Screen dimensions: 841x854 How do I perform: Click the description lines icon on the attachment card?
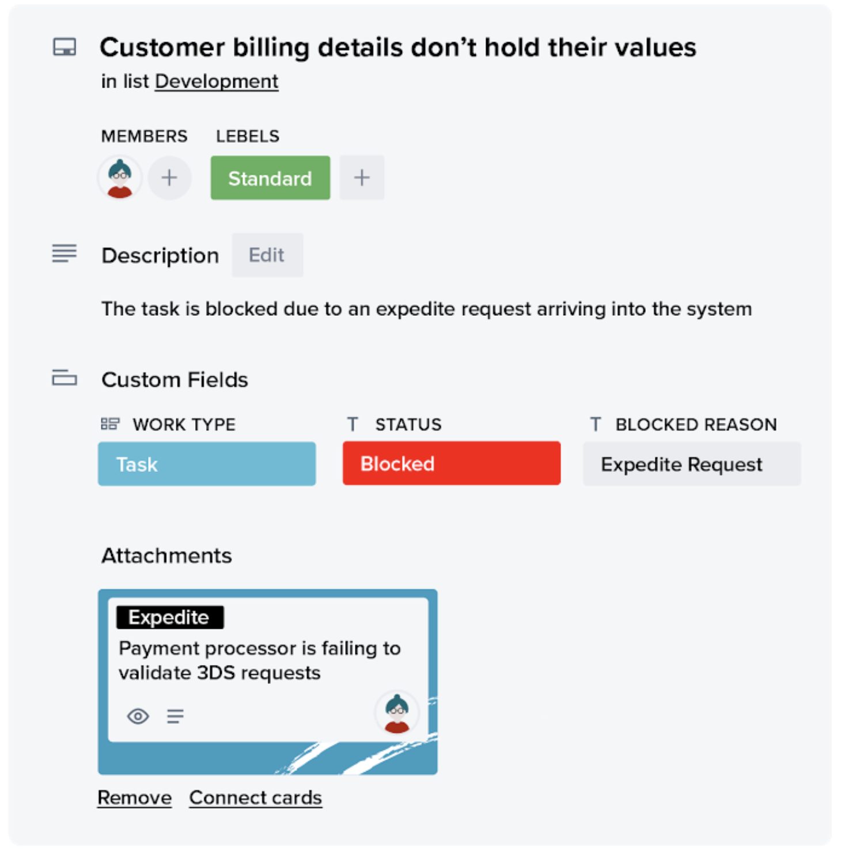175,716
